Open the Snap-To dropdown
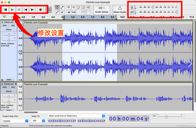This screenshot has height=128, width=196. (x=43, y=121)
